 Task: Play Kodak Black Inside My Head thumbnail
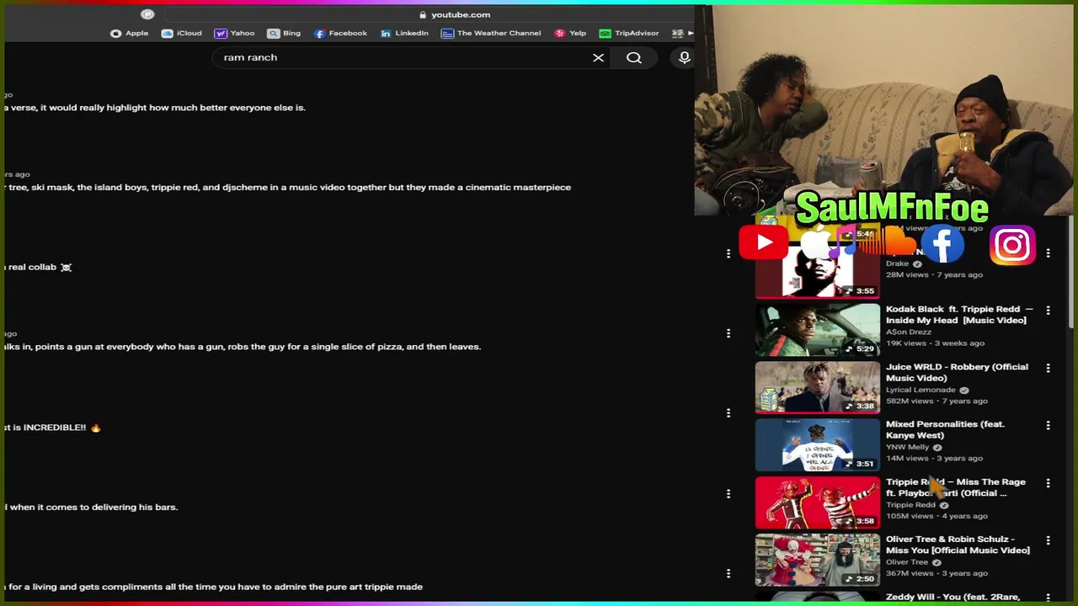[817, 330]
